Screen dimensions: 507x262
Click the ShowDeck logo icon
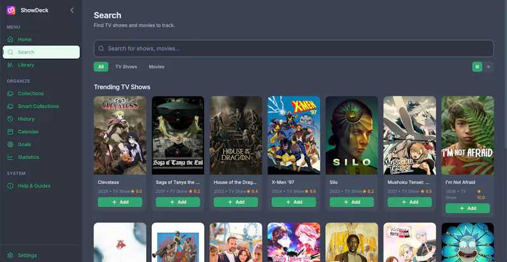11,10
